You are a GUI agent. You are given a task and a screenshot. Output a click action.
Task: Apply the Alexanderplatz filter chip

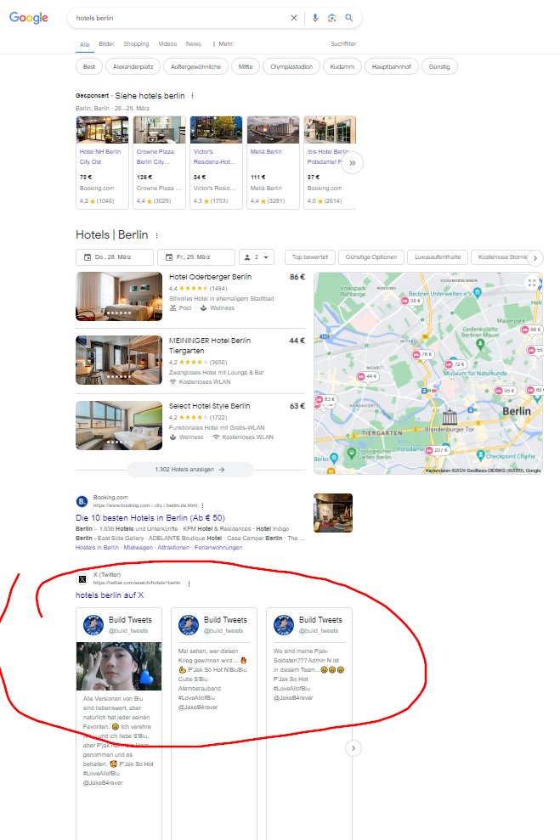click(x=133, y=67)
